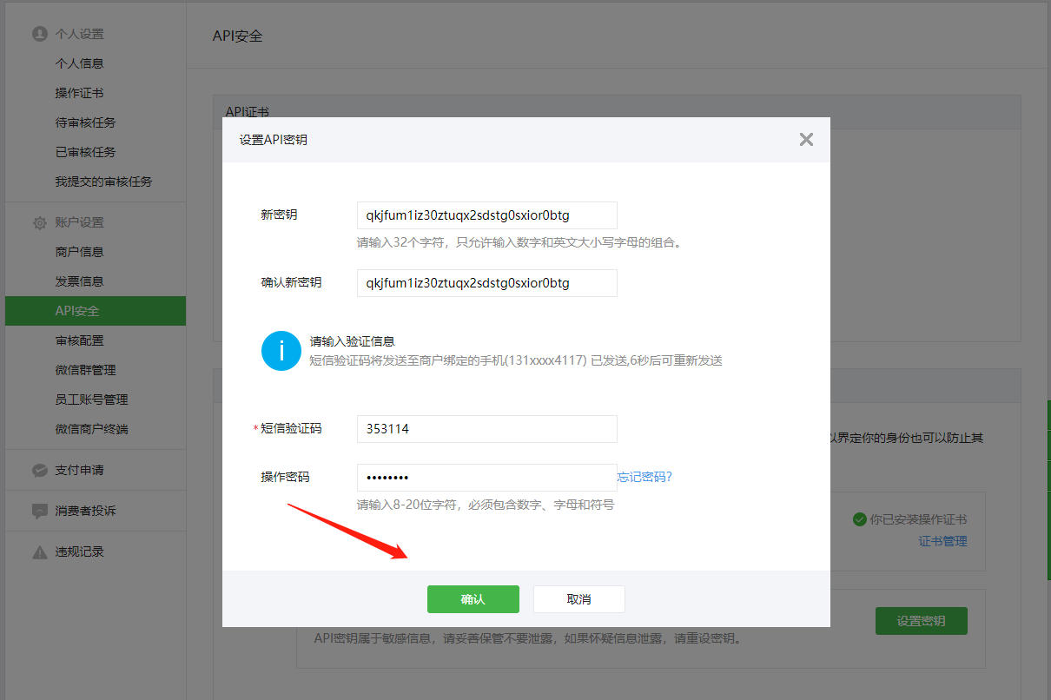Click the 个人设置 user icon in sidebar
This screenshot has width=1051, height=700.
(39, 34)
